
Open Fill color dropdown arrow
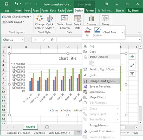tap(91, 30)
